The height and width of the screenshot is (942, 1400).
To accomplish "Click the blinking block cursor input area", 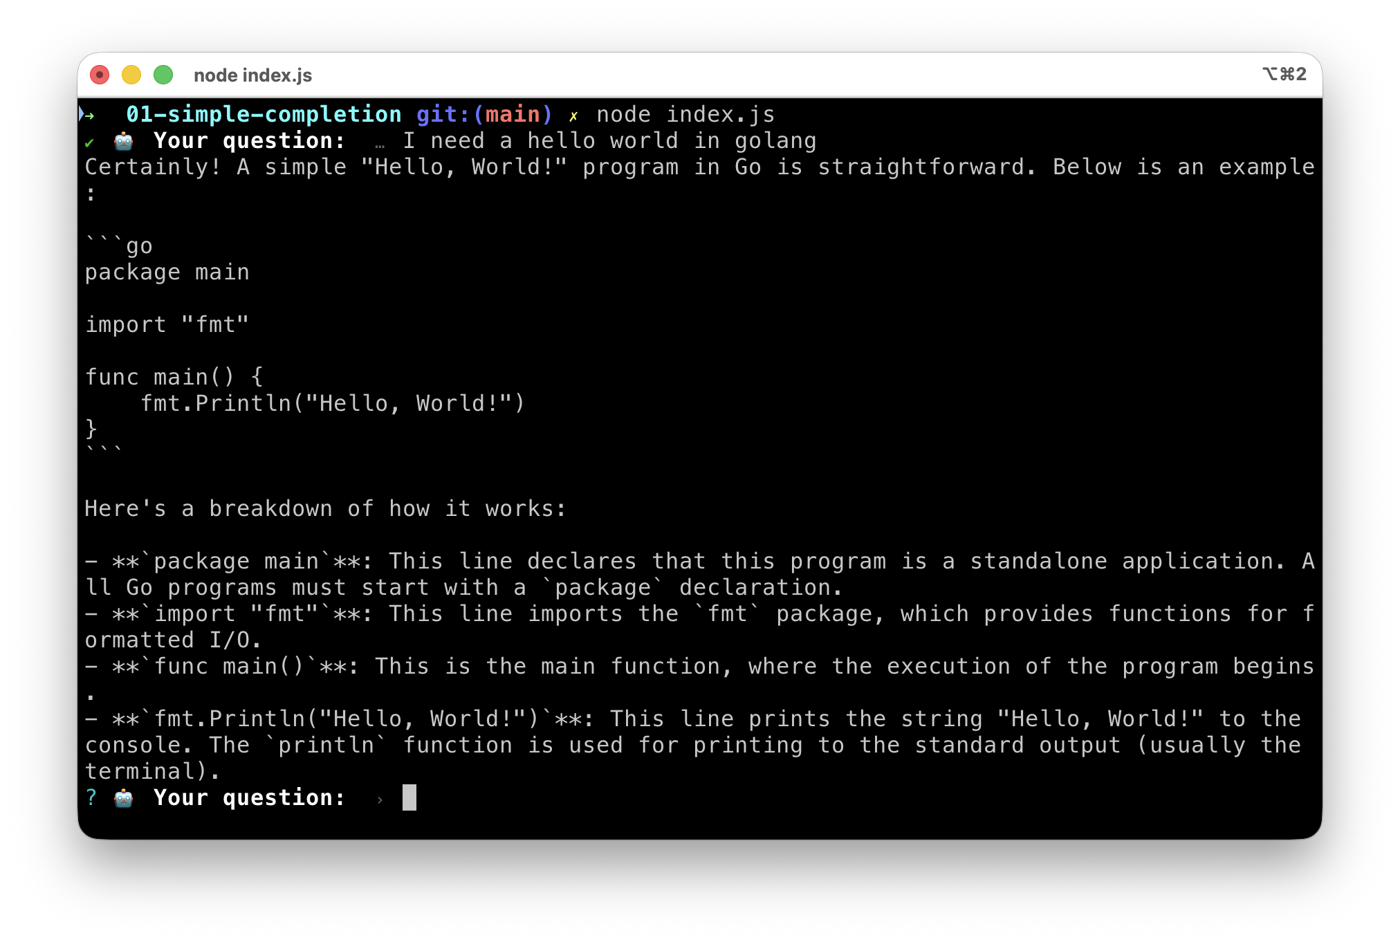I will click(409, 797).
